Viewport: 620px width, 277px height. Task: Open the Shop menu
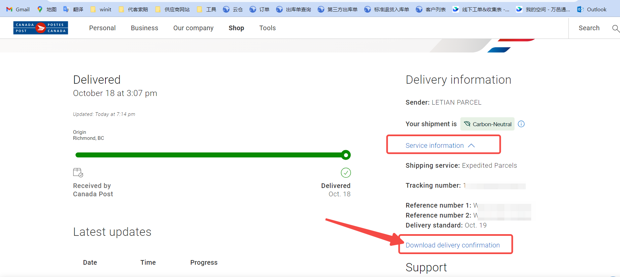click(236, 28)
